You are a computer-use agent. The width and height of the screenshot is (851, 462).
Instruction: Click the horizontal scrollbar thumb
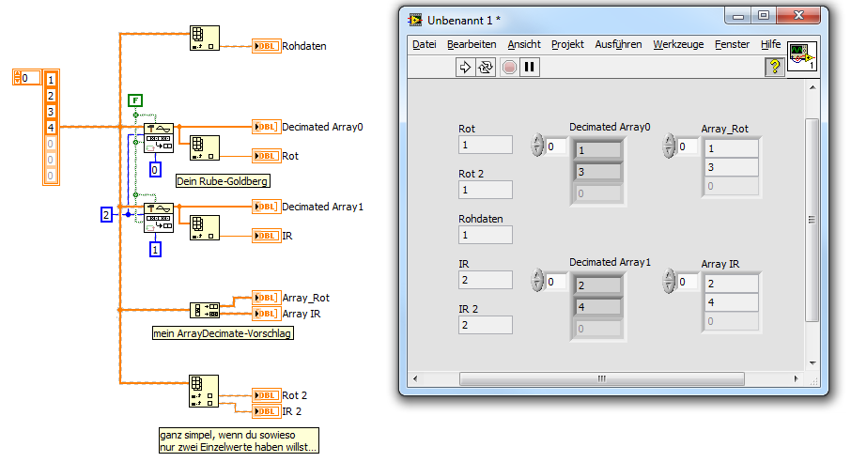[602, 378]
